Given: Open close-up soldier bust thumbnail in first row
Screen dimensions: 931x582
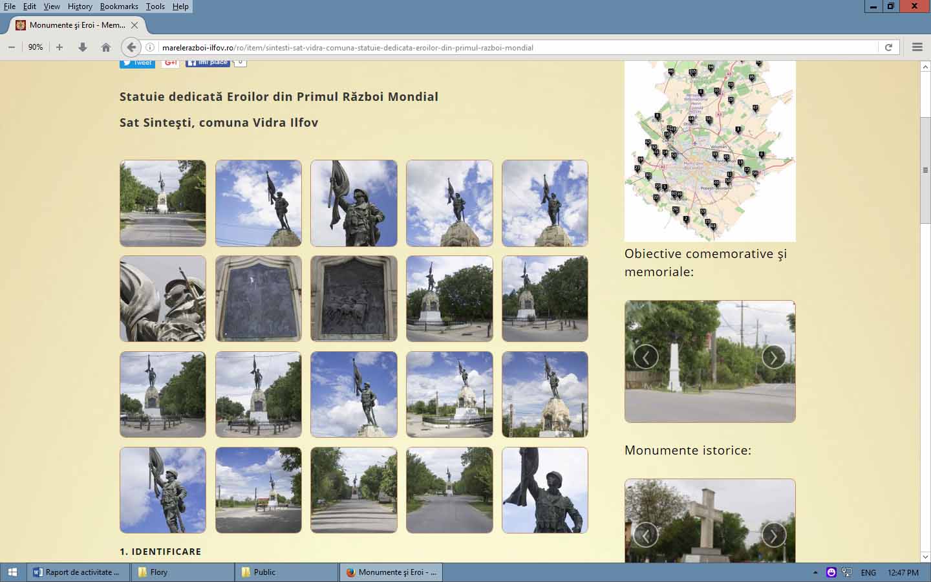Looking at the screenshot, I should coord(354,203).
